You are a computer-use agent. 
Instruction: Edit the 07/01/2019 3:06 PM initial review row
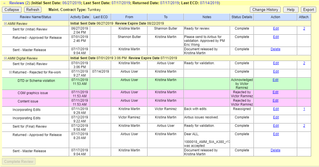(x=276, y=63)
